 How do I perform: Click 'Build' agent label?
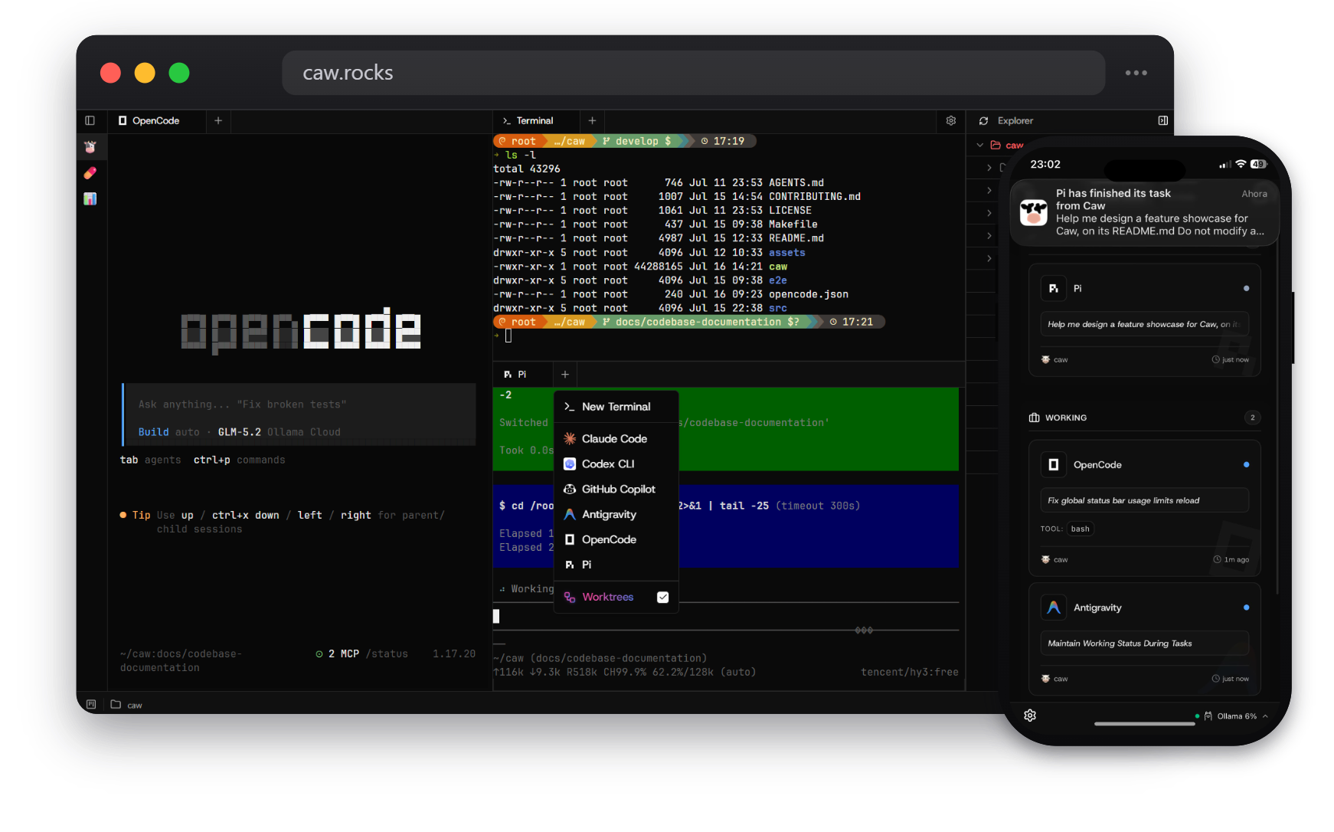pyautogui.click(x=153, y=432)
